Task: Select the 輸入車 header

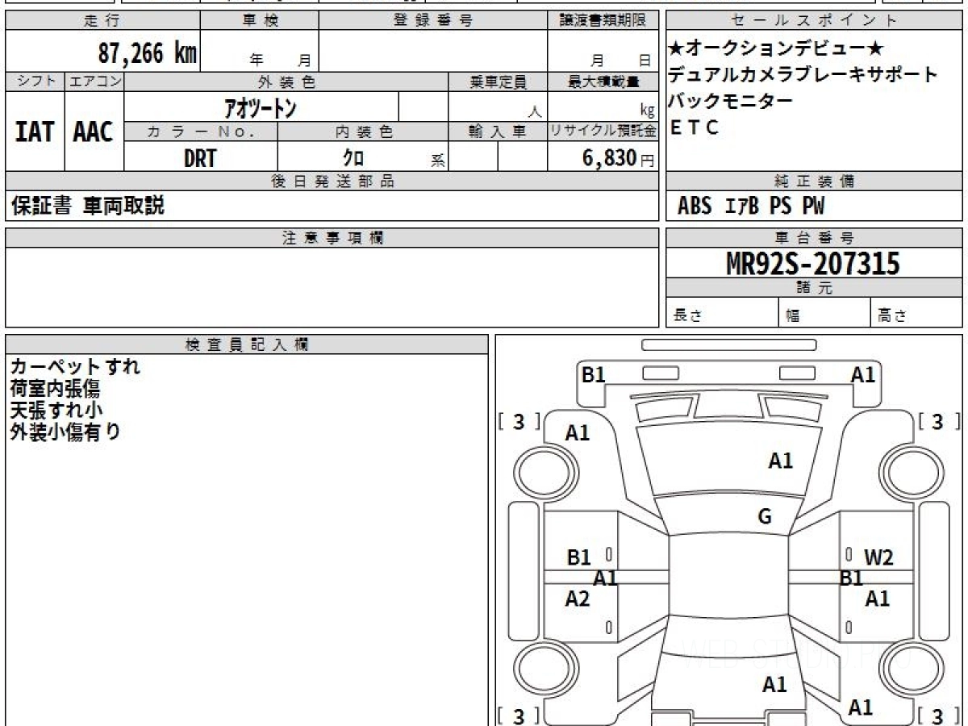Action: coord(498,131)
